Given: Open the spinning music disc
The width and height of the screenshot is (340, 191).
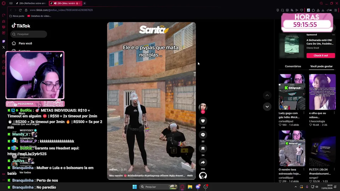Looking at the screenshot, I should click(x=203, y=176).
